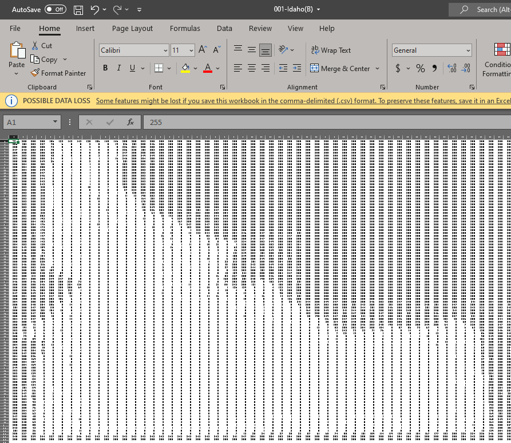Viewport: 511px width, 443px height.
Task: Click Decrease Decimal icon
Action: pos(466,68)
